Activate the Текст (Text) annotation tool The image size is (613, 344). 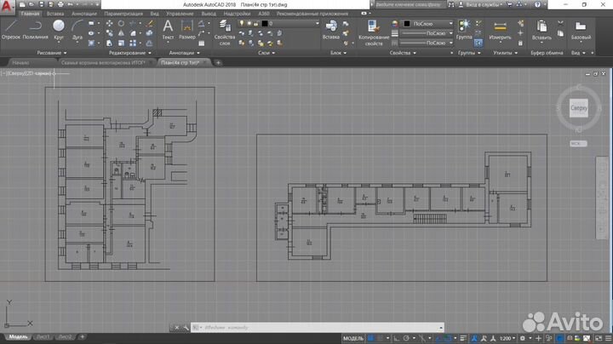(x=168, y=28)
